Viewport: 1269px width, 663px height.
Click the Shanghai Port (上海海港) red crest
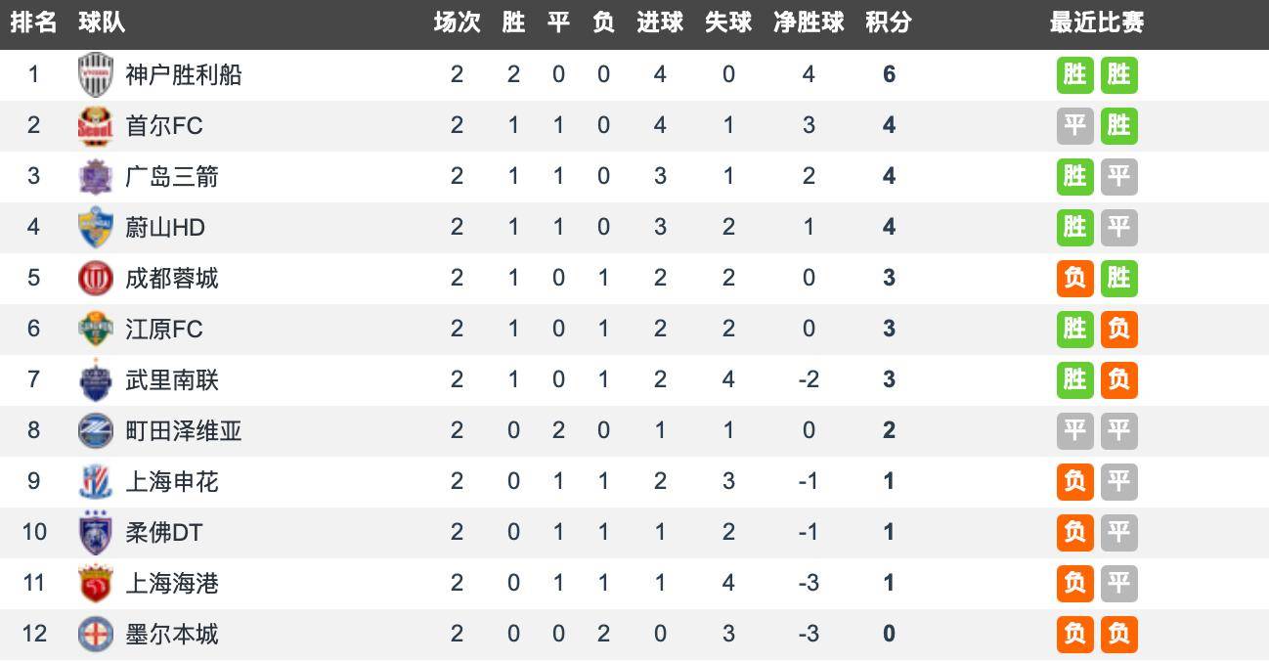tap(96, 584)
